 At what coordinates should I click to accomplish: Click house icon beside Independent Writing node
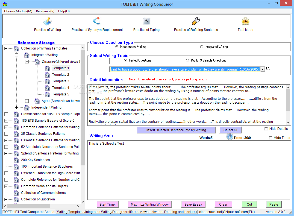(x=27, y=107)
